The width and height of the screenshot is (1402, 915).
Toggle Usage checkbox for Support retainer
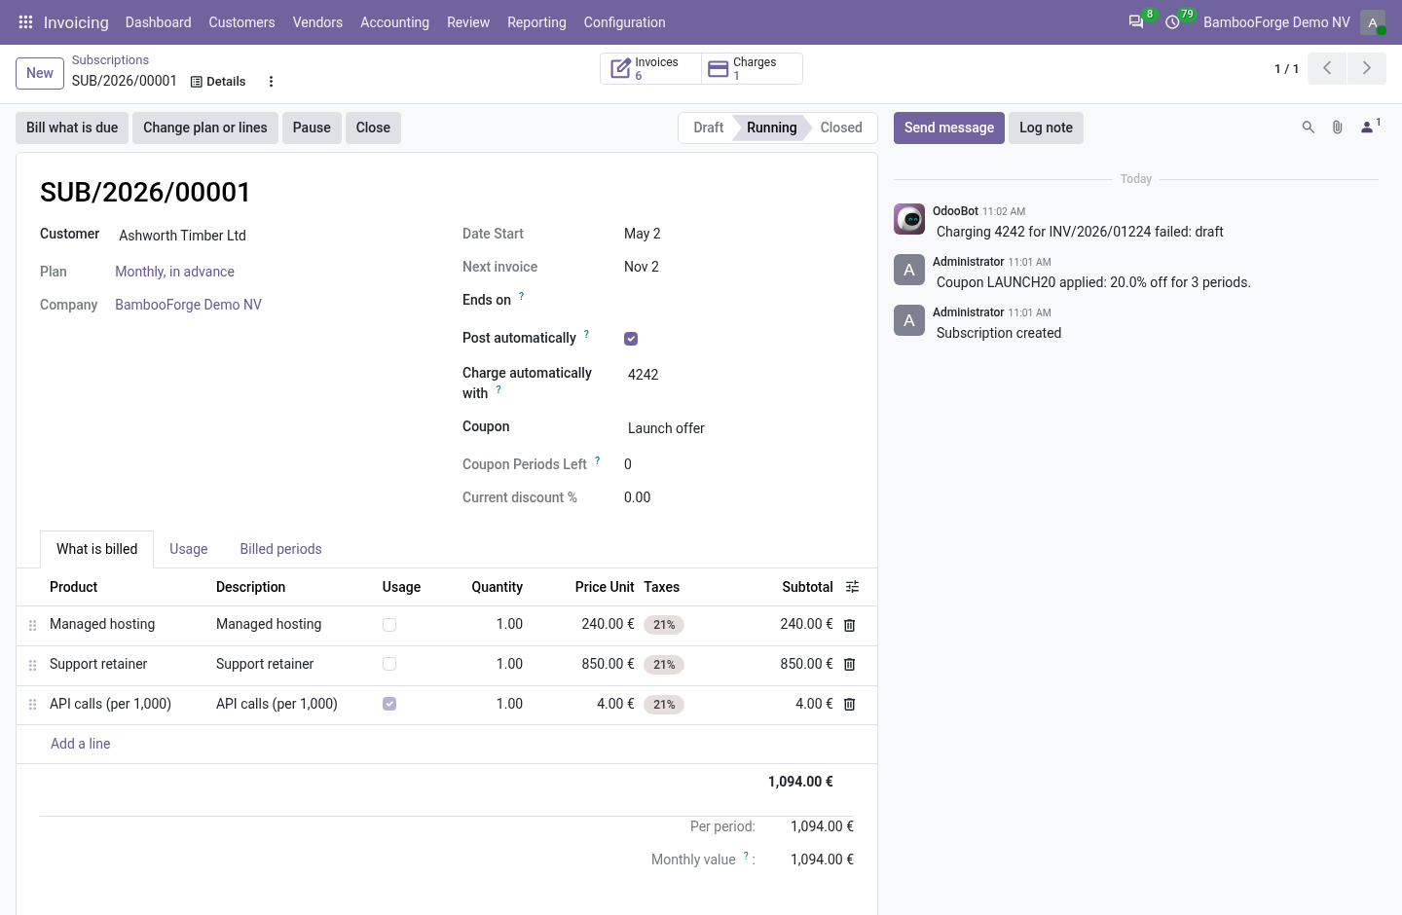pos(389,664)
